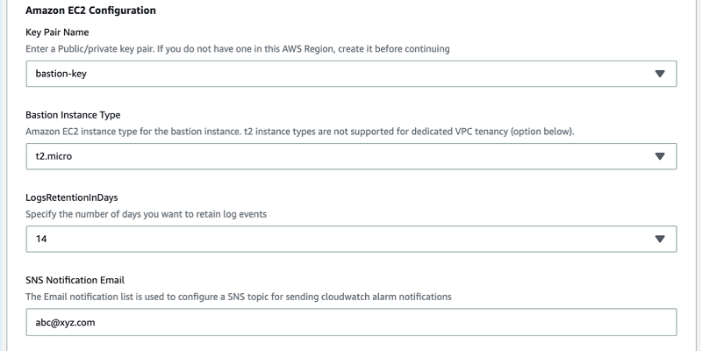This screenshot has width=702, height=351.
Task: Click the public/private key pair description text
Action: 238,49
